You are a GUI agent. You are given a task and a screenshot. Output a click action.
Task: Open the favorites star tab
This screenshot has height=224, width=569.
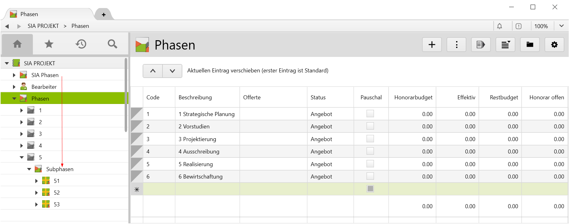pyautogui.click(x=49, y=44)
